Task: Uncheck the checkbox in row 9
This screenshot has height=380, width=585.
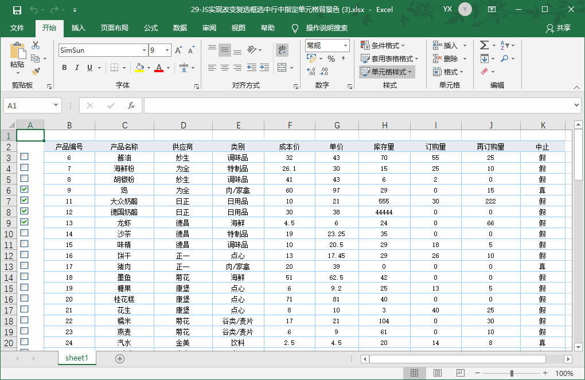Action: [x=24, y=222]
